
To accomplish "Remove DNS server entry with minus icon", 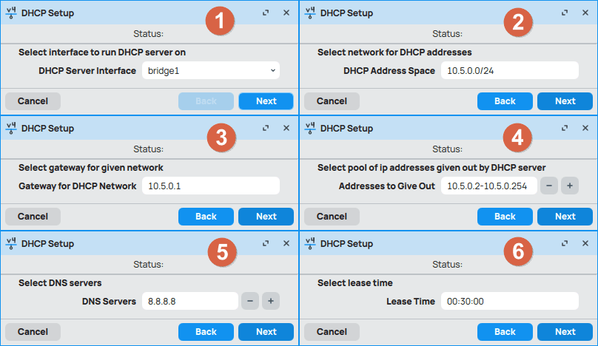I will [x=250, y=301].
